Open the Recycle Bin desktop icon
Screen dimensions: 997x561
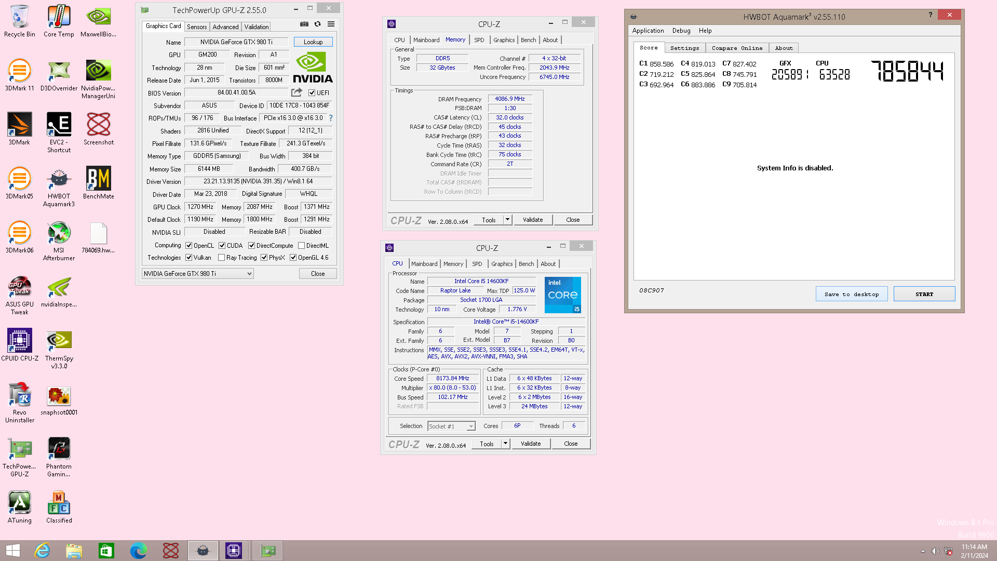(19, 21)
